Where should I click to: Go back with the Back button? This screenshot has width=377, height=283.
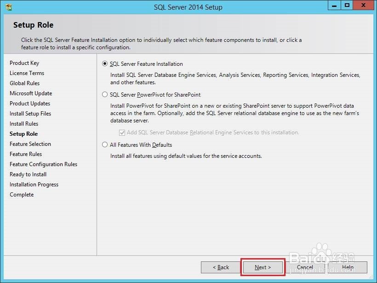pos(221,267)
